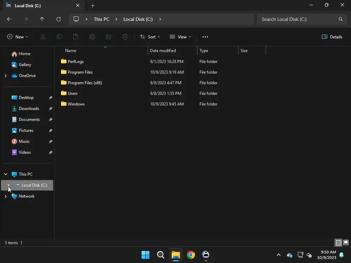This screenshot has width=351, height=263.
Task: Toggle the Details pane
Action: pos(332,37)
